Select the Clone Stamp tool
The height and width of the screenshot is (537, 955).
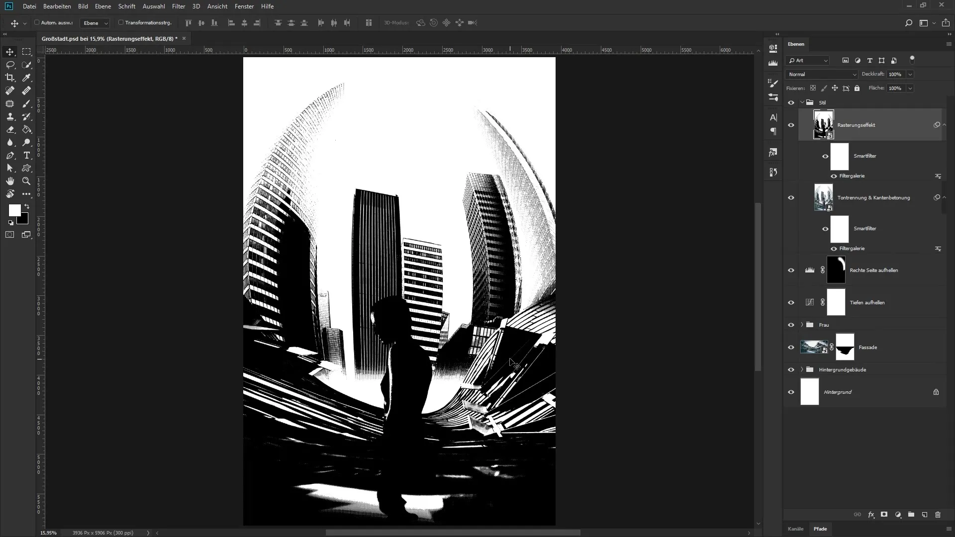[10, 116]
